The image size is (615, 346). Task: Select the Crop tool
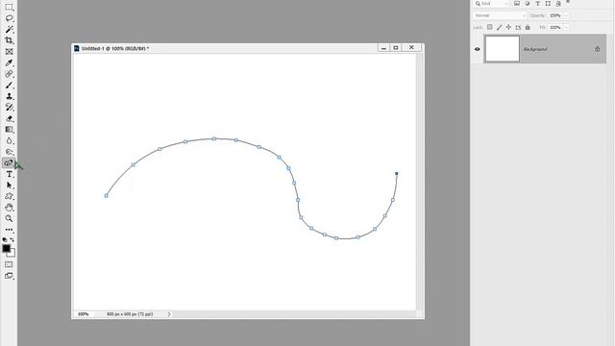tap(9, 40)
